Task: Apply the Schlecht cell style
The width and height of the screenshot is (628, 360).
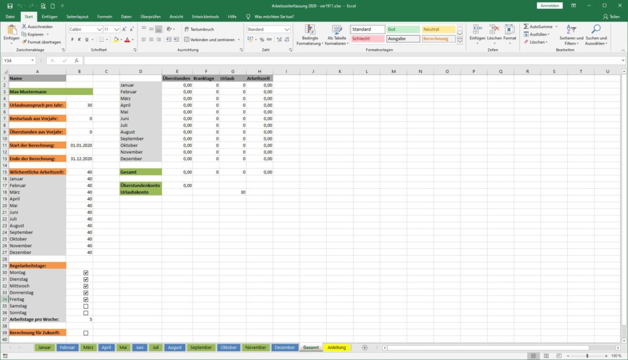Action: tap(368, 39)
